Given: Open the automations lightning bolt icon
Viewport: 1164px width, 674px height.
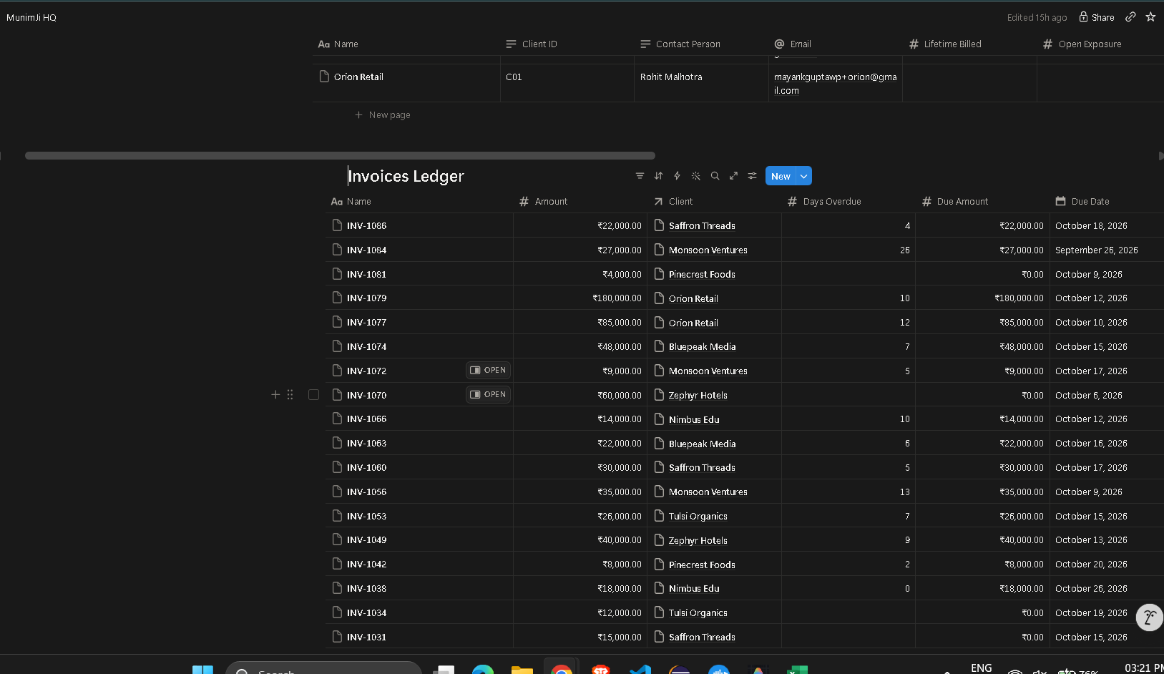Looking at the screenshot, I should point(677,176).
